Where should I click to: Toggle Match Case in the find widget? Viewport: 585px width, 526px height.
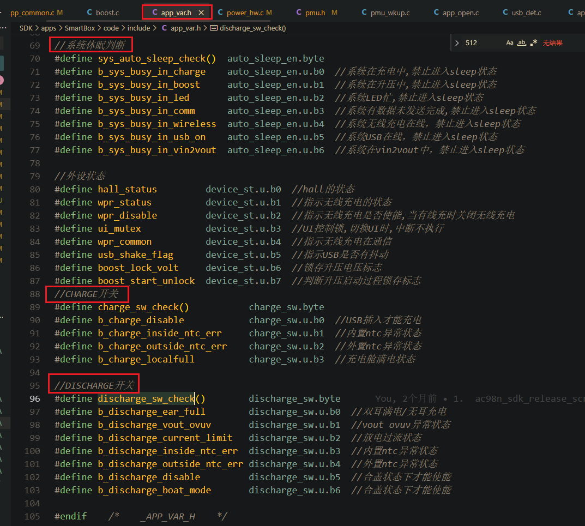pyautogui.click(x=510, y=43)
